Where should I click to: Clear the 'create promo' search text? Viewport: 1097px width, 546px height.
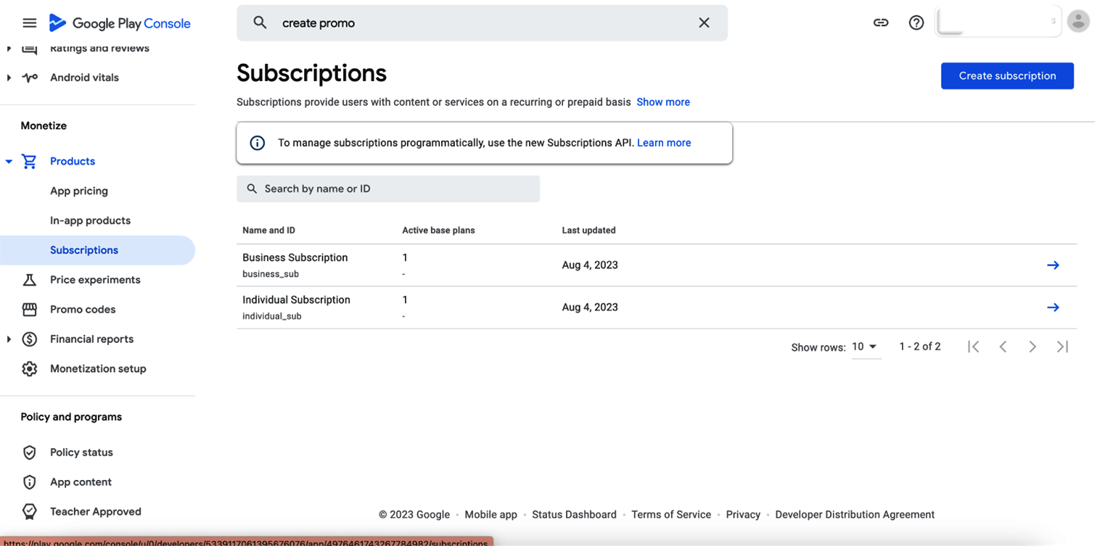[704, 23]
